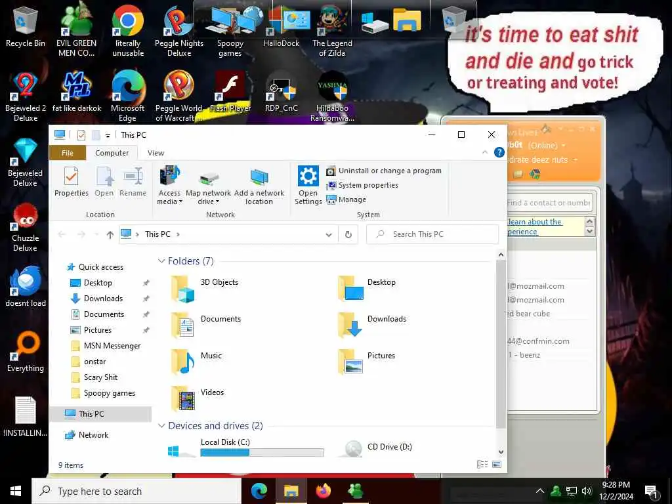Open Access media dropdown
Viewport: 672px width, 504px height.
tap(170, 186)
